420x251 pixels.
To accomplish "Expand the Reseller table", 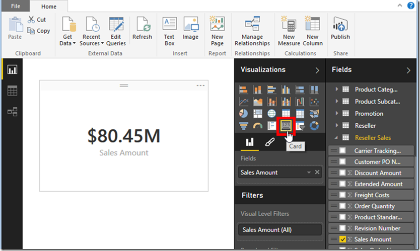I will [337, 125].
